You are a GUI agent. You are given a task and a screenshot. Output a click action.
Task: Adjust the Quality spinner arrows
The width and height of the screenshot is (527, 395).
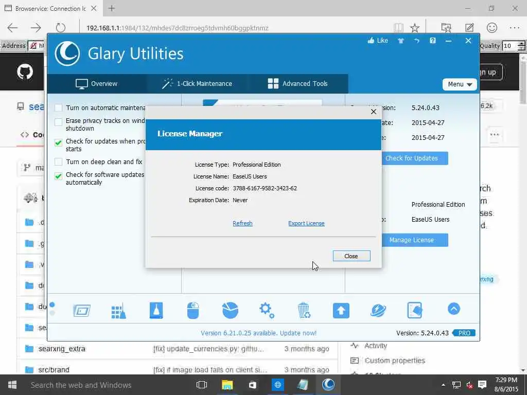(521, 46)
